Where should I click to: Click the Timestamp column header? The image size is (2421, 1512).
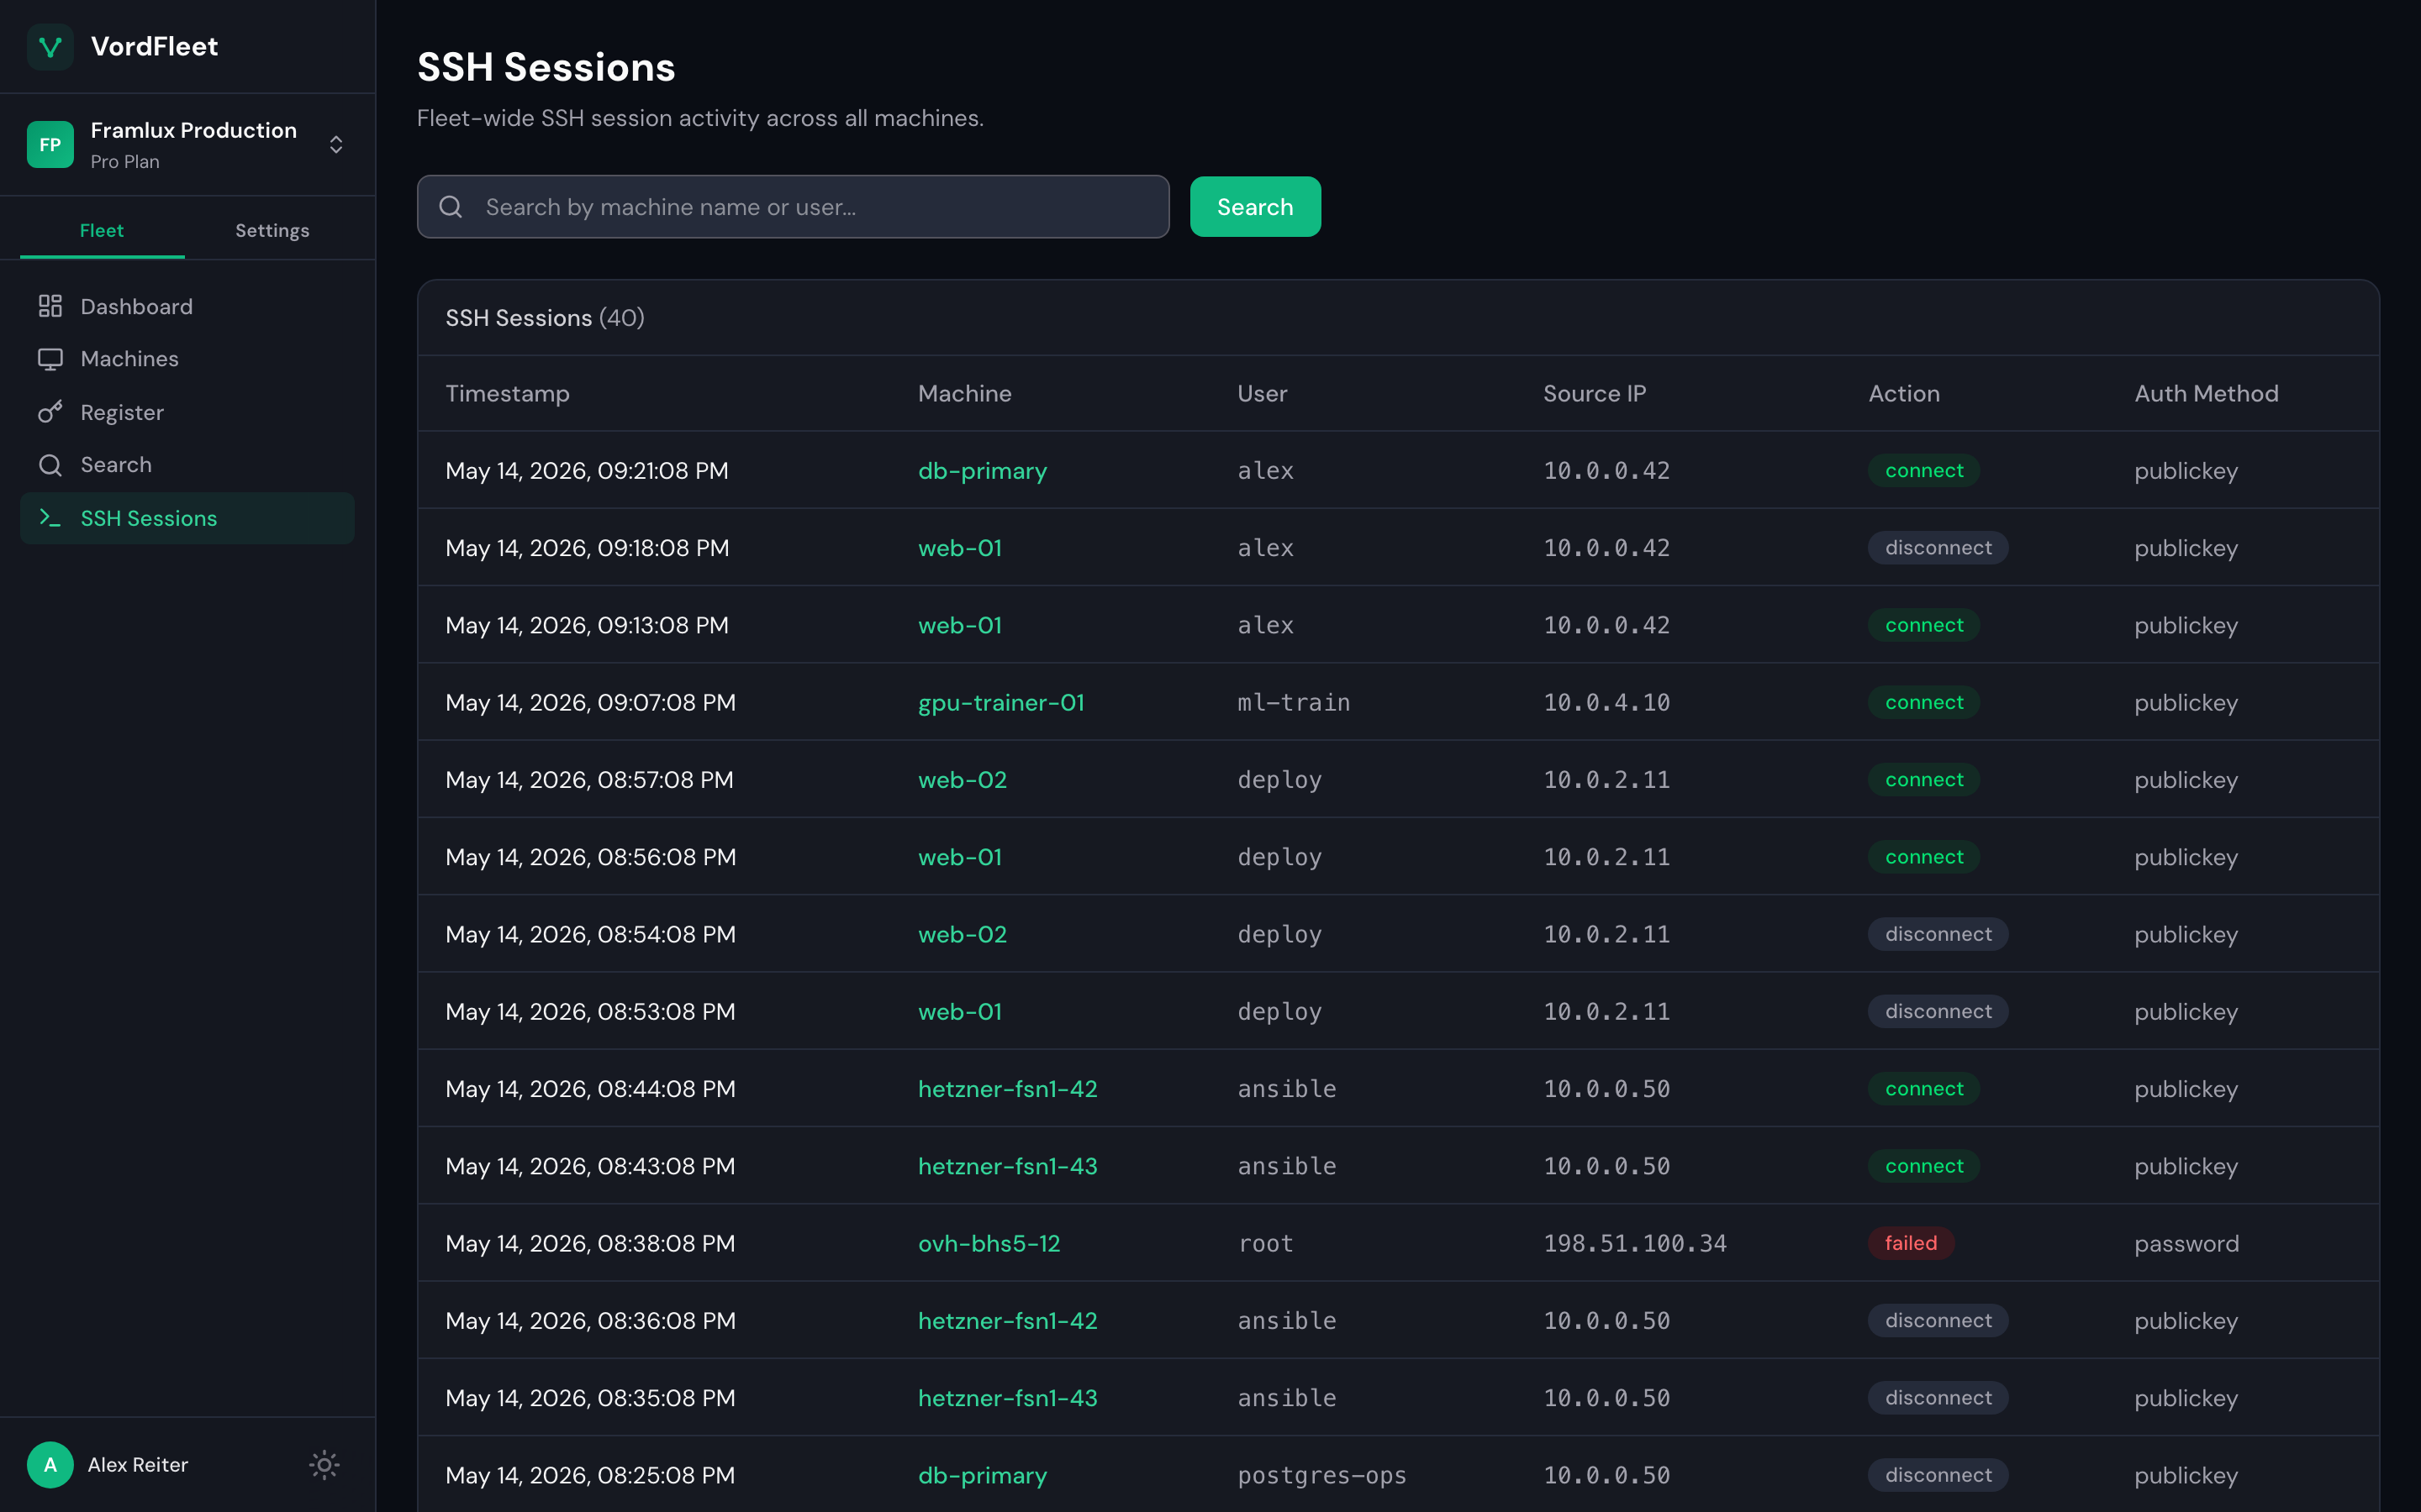[x=507, y=393]
